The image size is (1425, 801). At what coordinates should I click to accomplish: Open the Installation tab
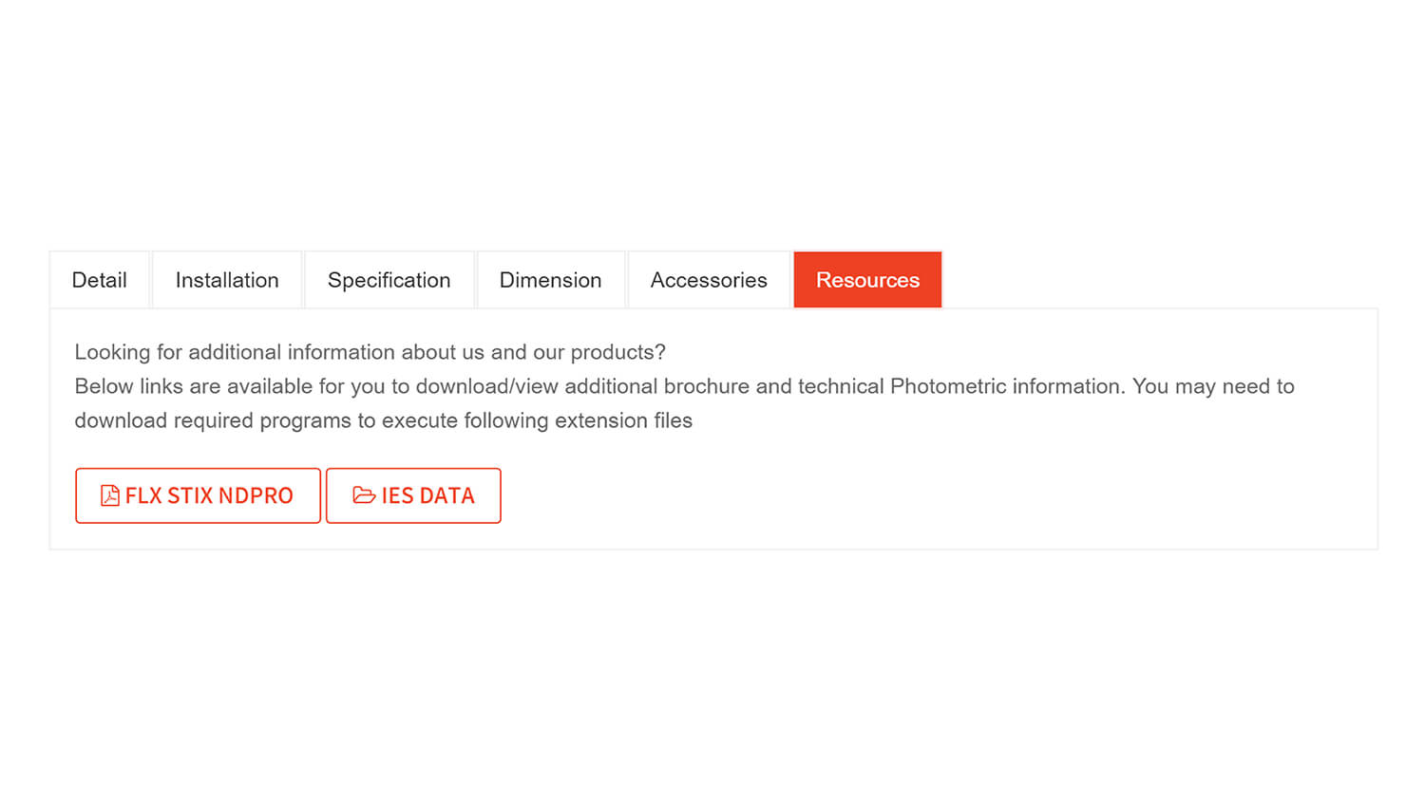point(227,280)
